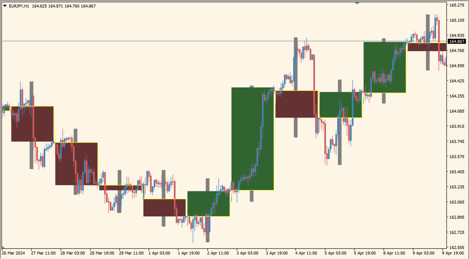Click the 26 Mar 2024 date label

[14, 253]
